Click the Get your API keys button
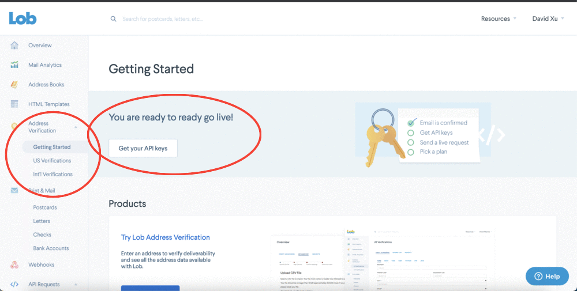This screenshot has height=291, width=577. pos(143,148)
